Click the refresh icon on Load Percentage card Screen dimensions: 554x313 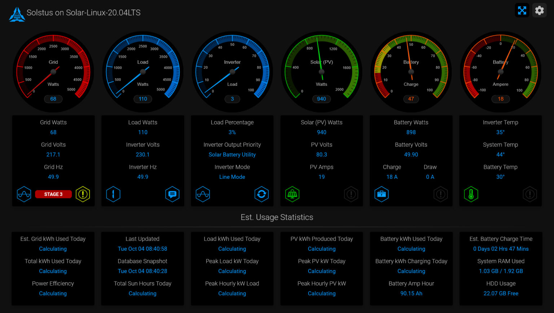point(262,194)
